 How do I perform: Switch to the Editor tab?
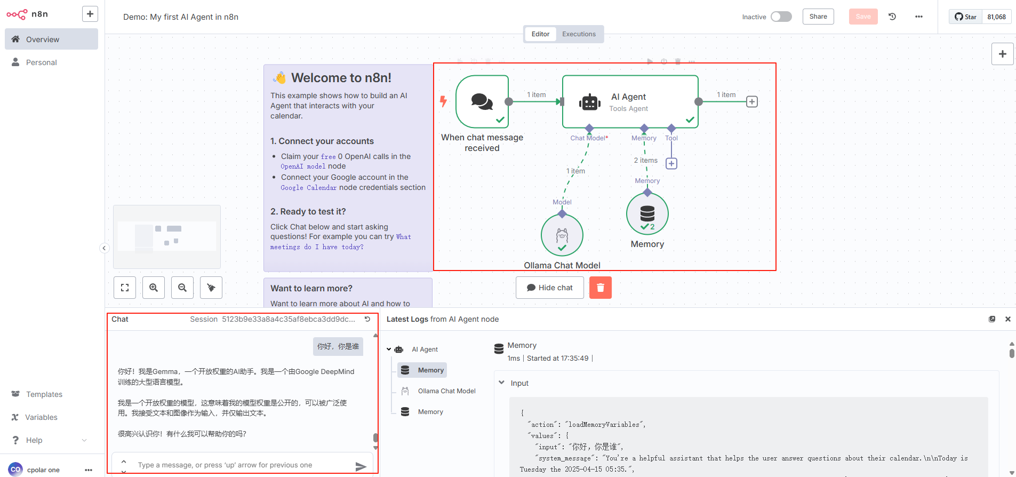(540, 34)
